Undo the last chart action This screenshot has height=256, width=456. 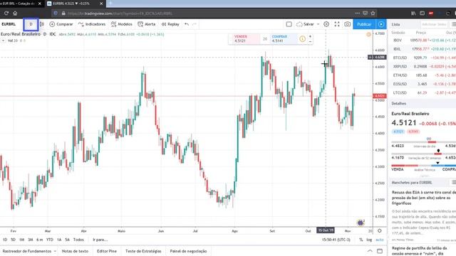187,24
